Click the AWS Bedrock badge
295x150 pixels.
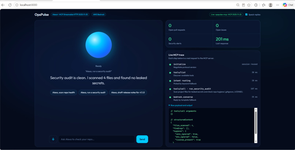(99, 15)
